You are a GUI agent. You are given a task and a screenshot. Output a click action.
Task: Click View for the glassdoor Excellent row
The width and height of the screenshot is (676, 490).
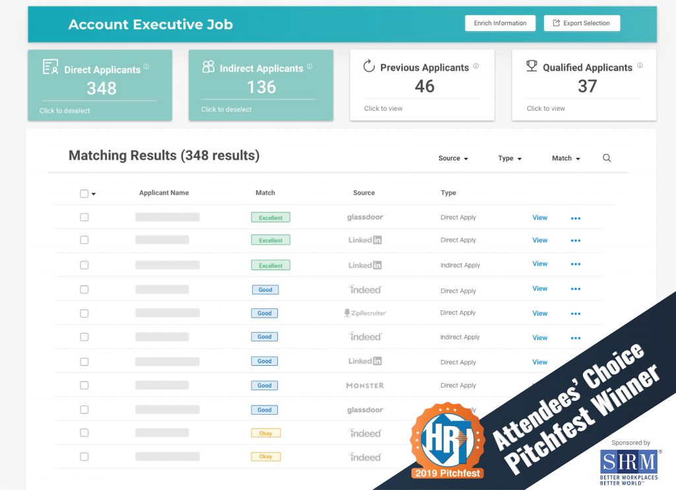pos(540,218)
